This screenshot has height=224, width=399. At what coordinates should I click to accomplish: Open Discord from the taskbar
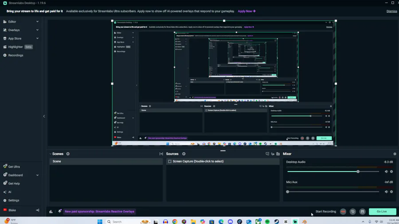coord(230,222)
